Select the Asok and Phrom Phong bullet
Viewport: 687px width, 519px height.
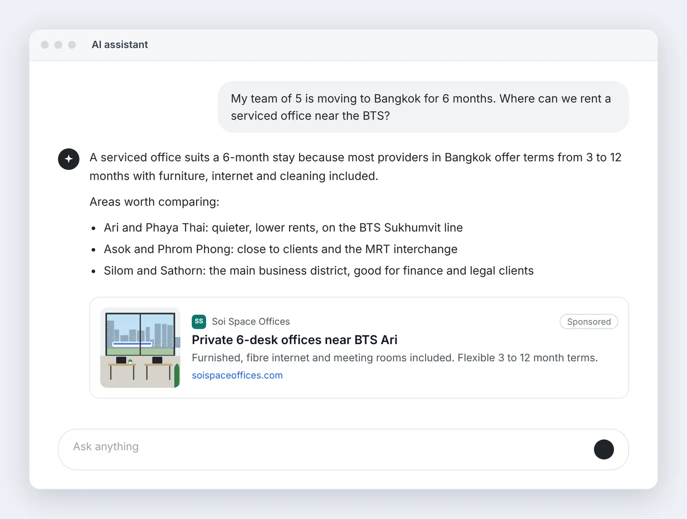tap(281, 249)
